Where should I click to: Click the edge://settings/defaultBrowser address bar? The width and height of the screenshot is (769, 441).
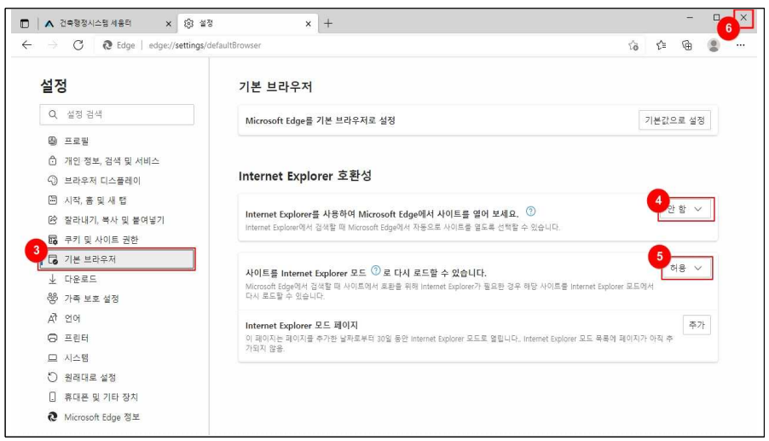point(205,45)
